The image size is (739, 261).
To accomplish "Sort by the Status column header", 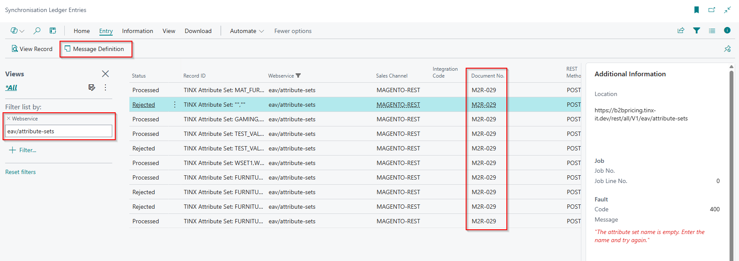I will coord(139,76).
